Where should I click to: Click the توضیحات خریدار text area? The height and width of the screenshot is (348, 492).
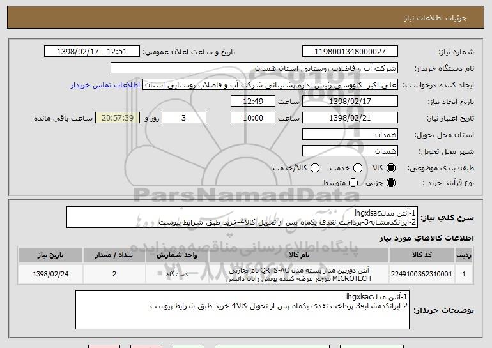(x=242, y=310)
